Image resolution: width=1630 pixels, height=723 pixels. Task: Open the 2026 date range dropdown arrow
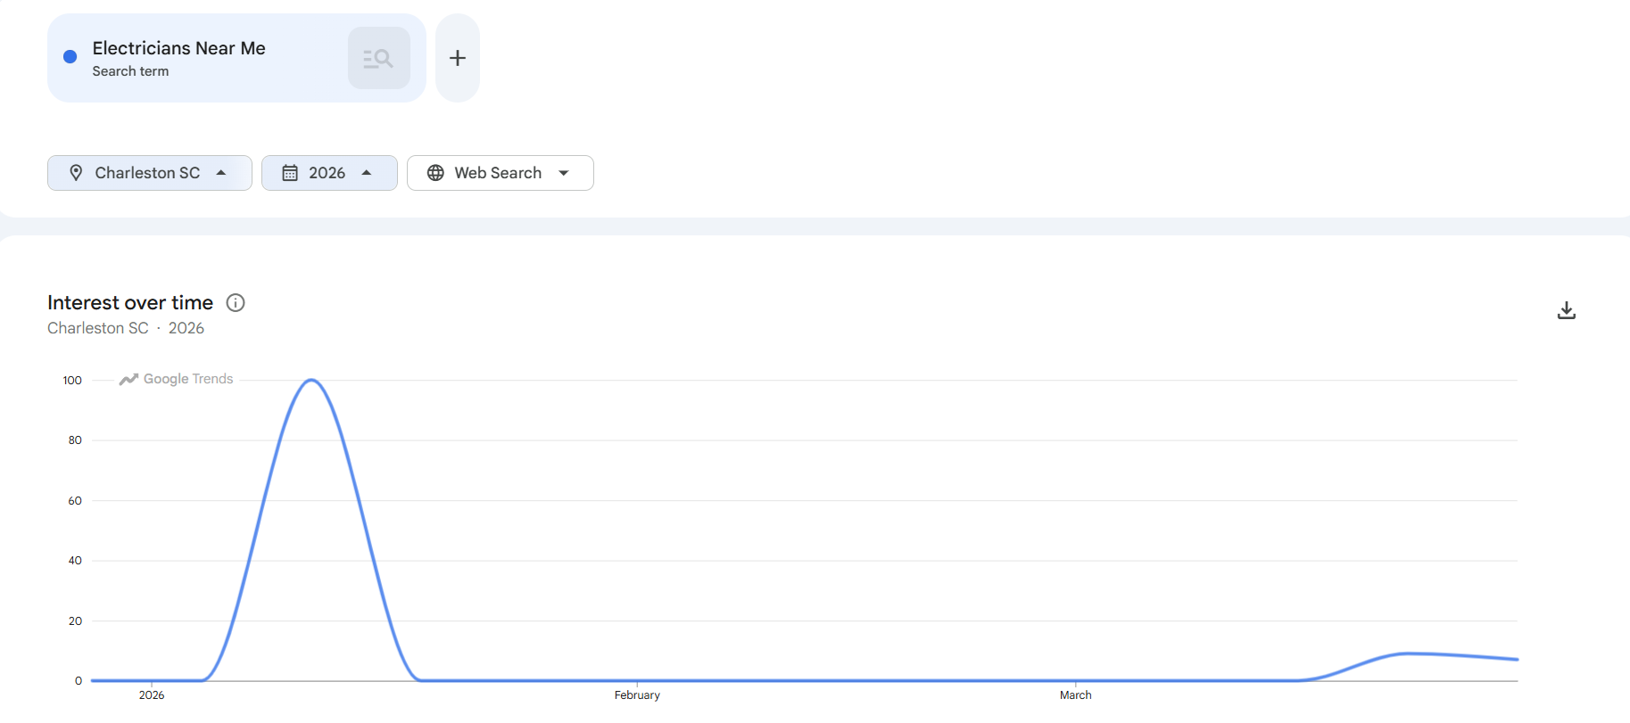tap(367, 173)
